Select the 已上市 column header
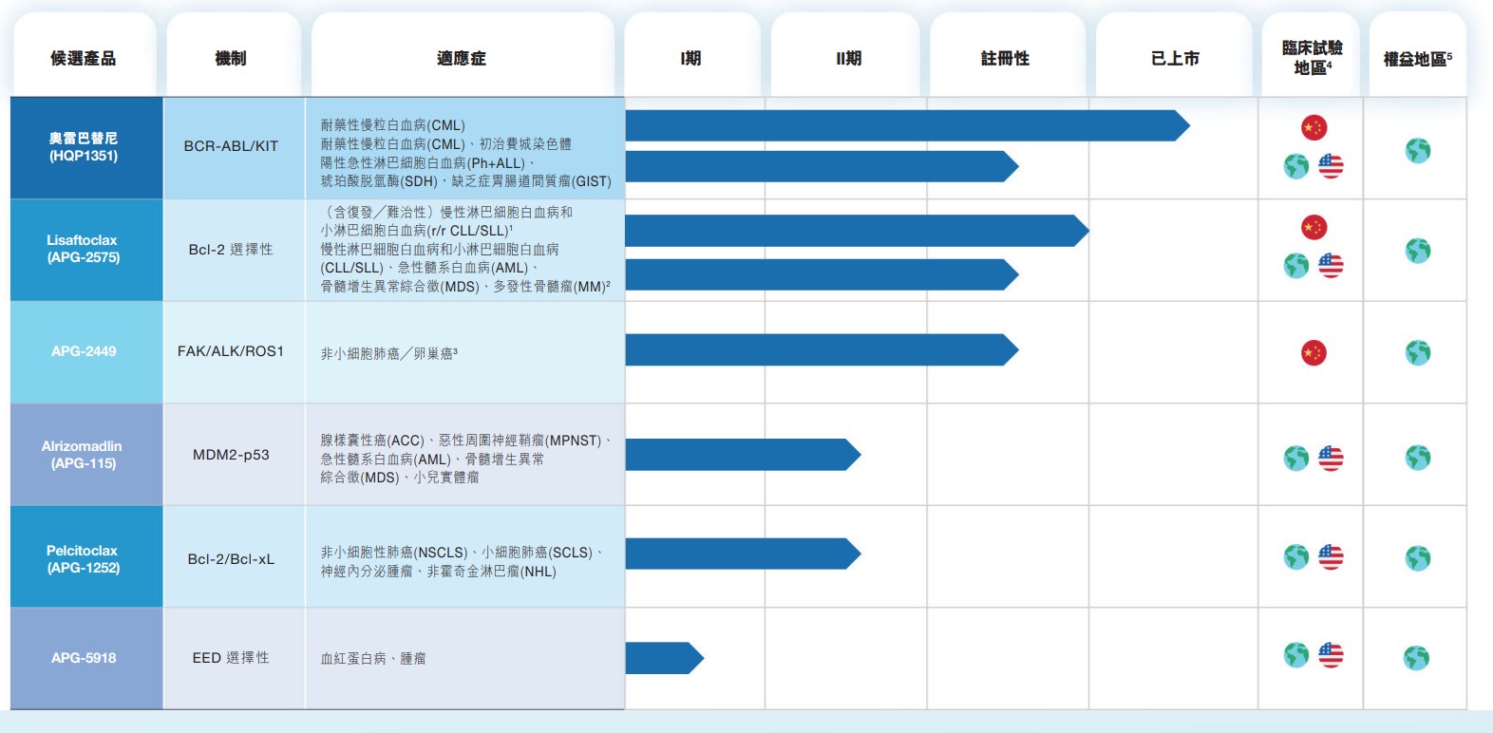The height and width of the screenshot is (733, 1493). click(x=1175, y=55)
